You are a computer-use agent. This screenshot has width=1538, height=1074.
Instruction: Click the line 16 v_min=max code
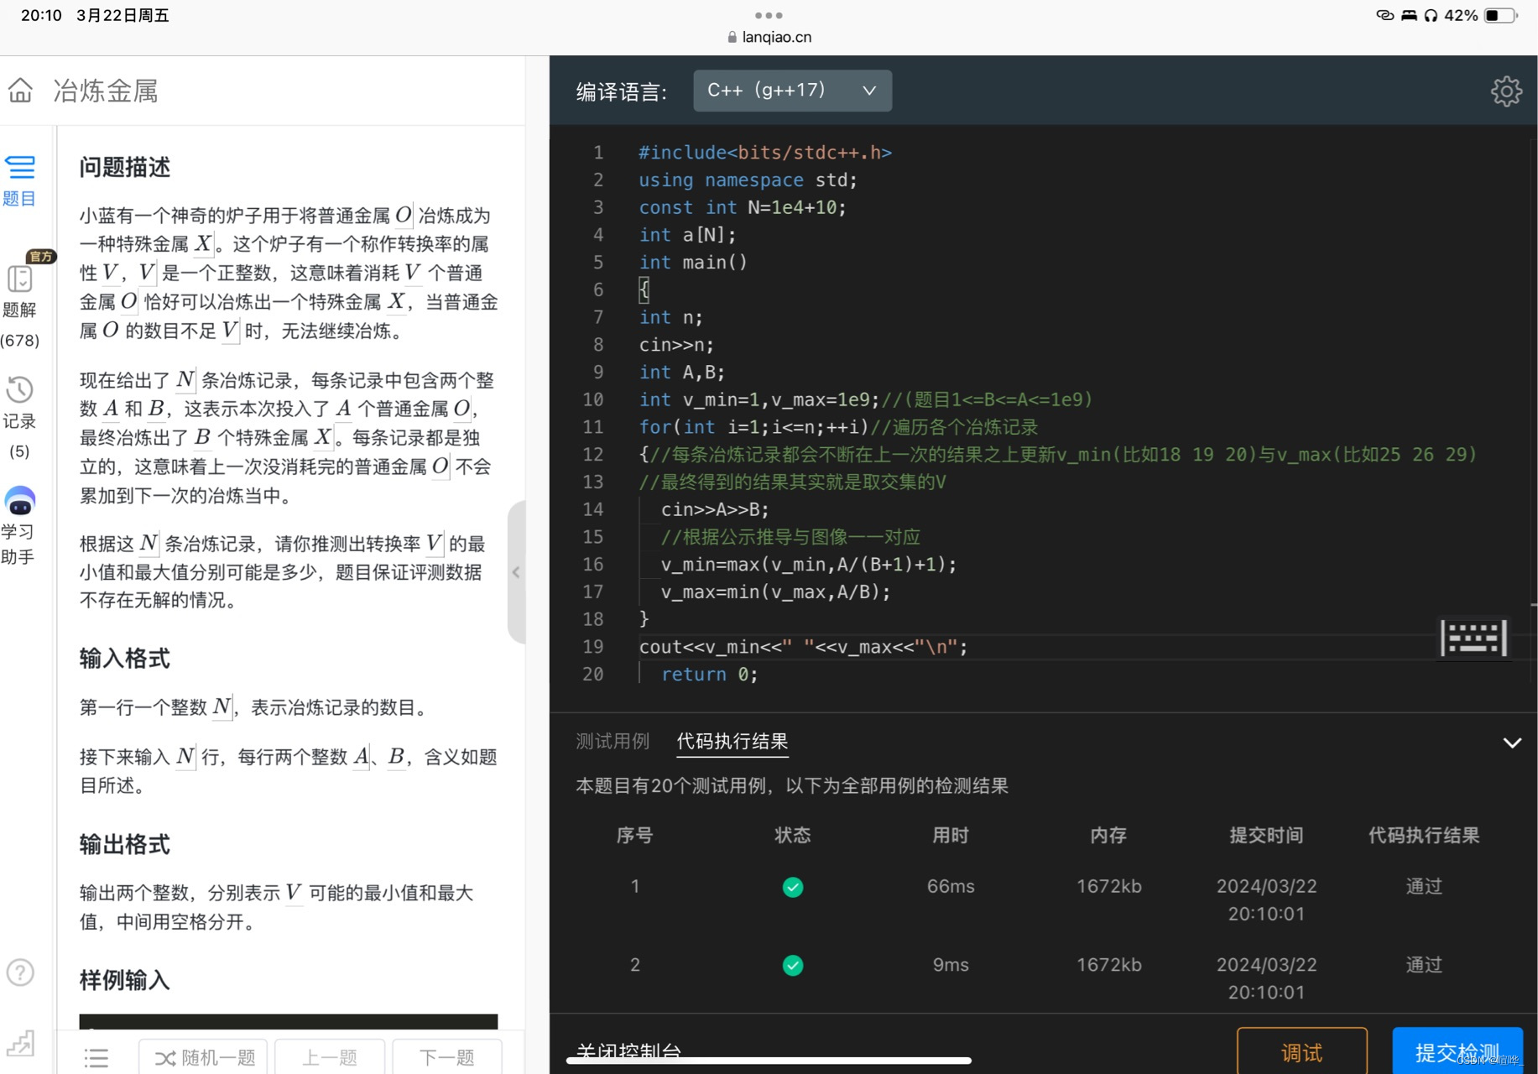point(808,565)
